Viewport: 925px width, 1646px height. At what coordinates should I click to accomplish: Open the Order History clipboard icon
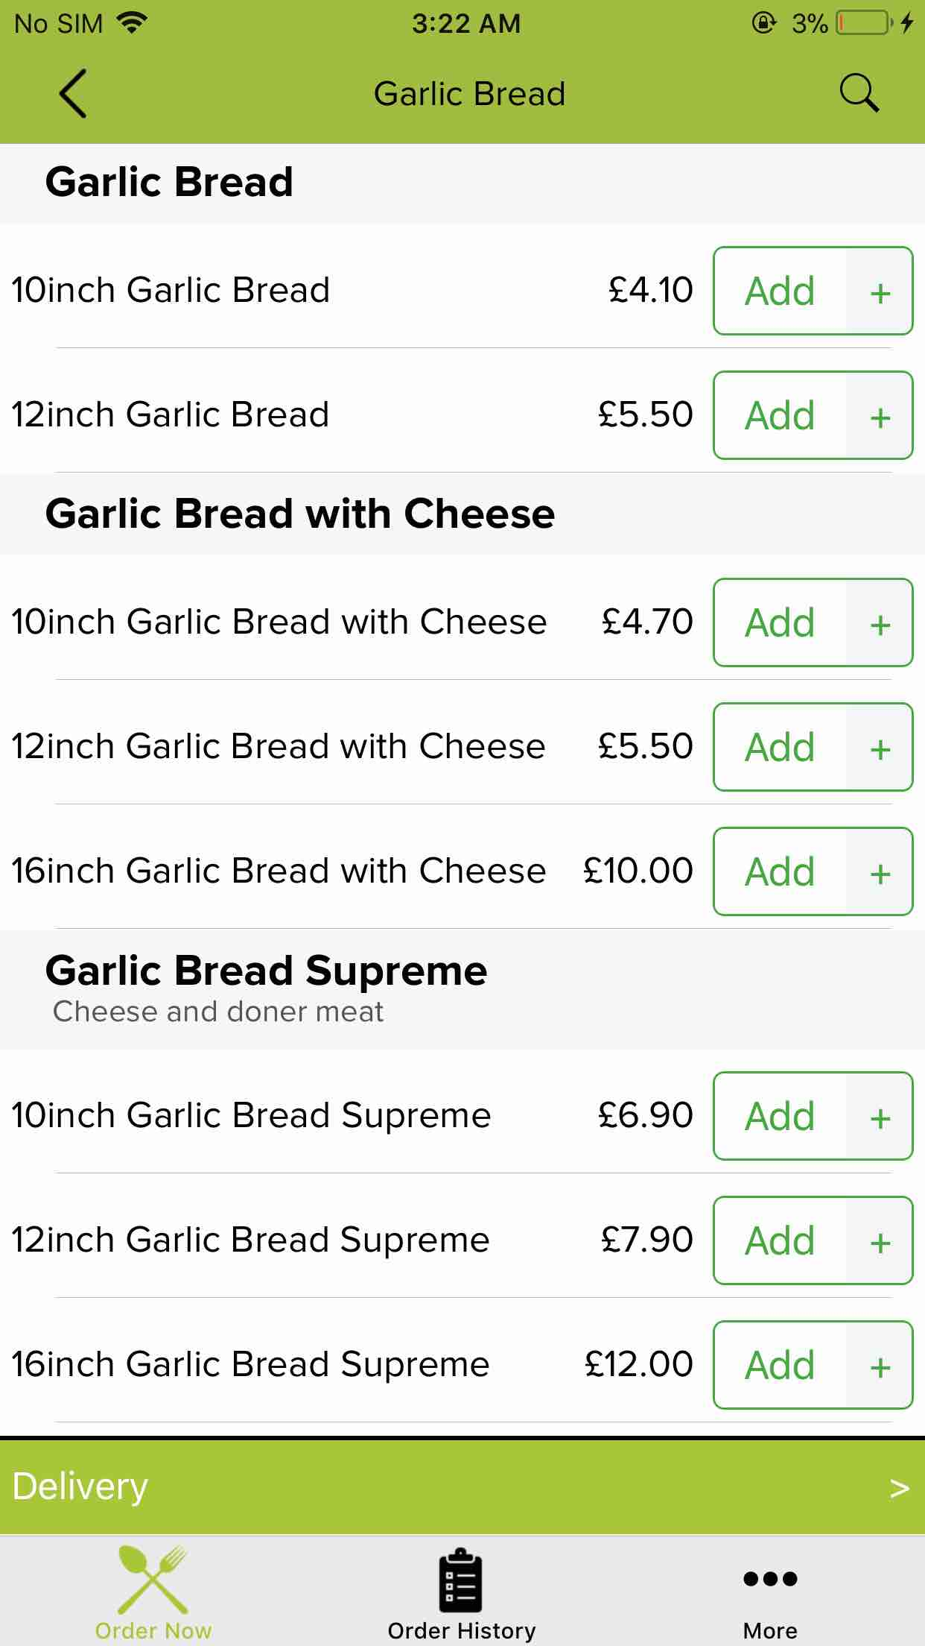pyautogui.click(x=461, y=1580)
